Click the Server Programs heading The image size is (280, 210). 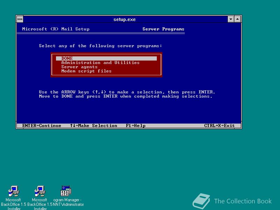[163, 29]
